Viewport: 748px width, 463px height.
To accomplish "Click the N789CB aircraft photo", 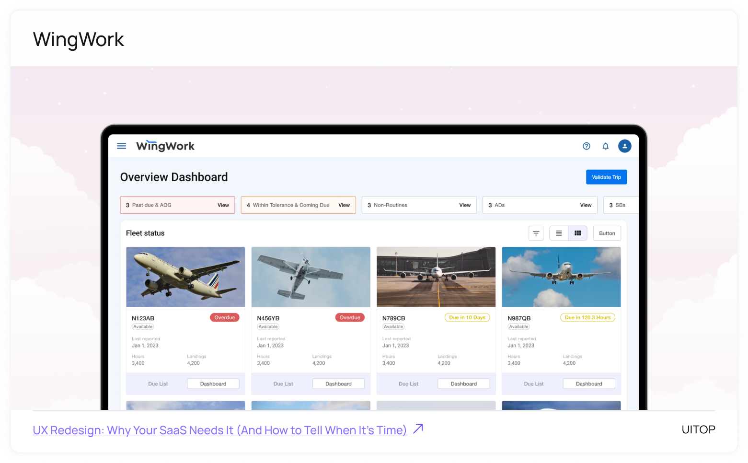I will pyautogui.click(x=436, y=277).
